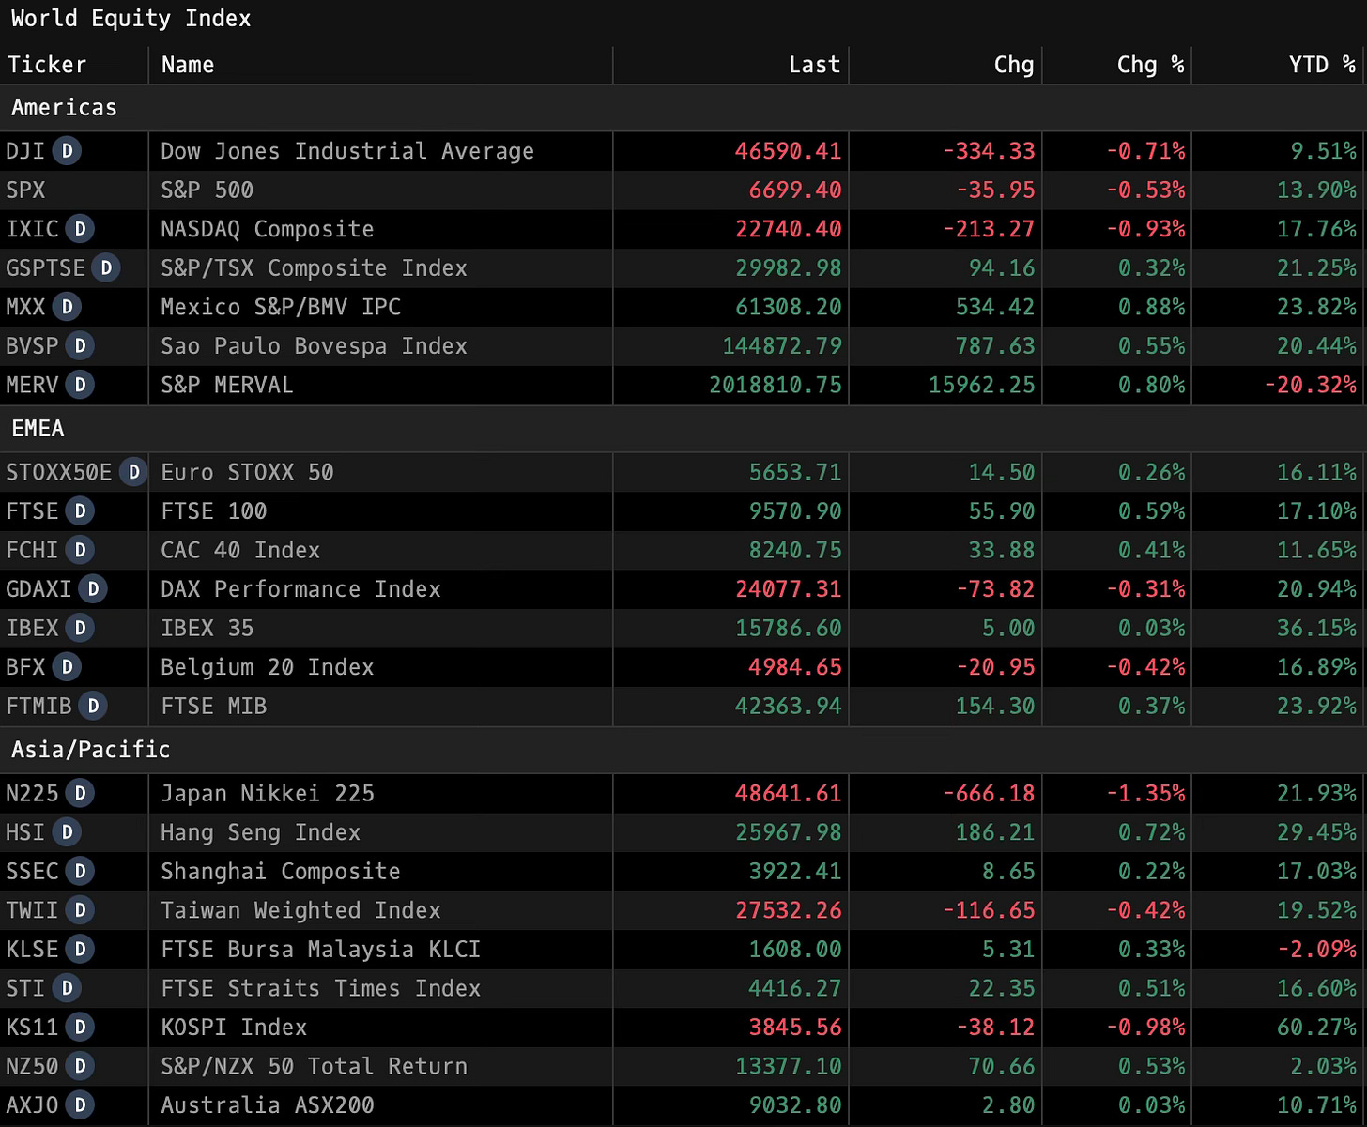1367x1127 pixels.
Task: Open Taiwan Weighted Index name
Action: coord(300,910)
